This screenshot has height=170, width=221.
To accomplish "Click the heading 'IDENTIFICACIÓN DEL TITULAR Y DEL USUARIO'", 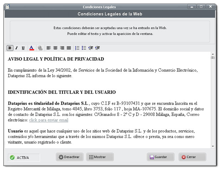I will [x=62, y=92].
